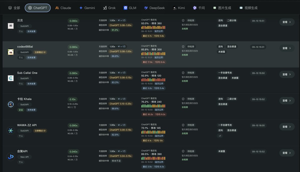Open the Grok tab
The height and width of the screenshot is (172, 300).
(x=109, y=8)
